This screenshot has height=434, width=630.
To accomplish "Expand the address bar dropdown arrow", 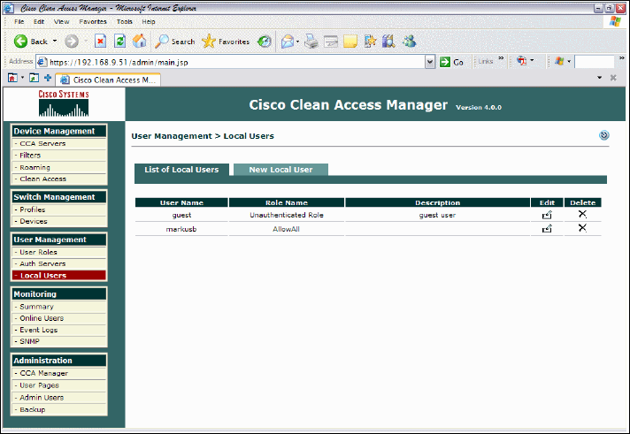I will (430, 62).
